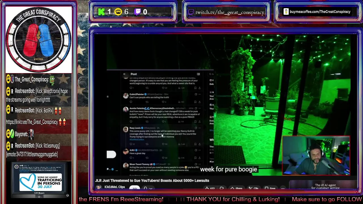Save the YouTube video to playlist
The width and height of the screenshot is (363, 204).
(x=270, y=188)
